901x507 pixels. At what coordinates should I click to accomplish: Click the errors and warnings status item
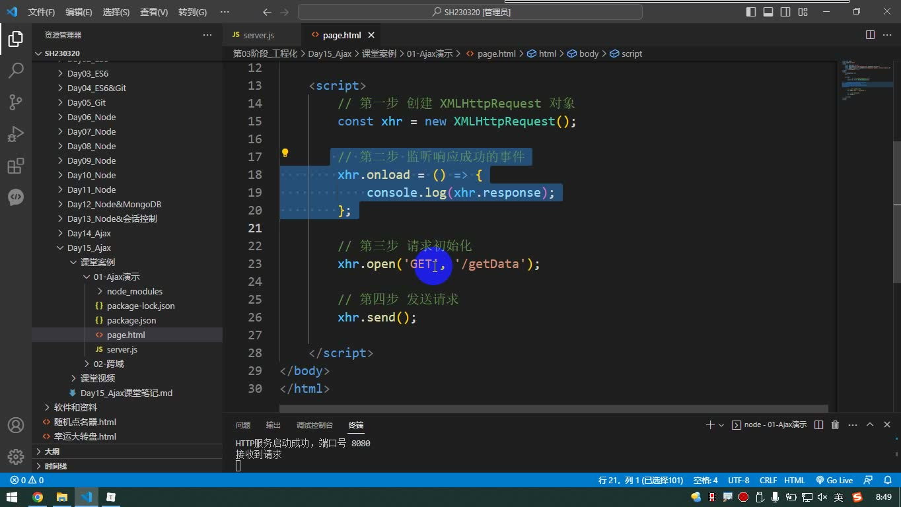point(27,480)
